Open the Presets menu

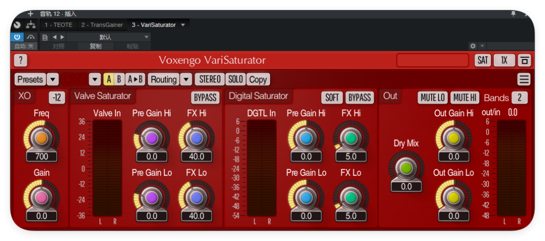click(30, 80)
